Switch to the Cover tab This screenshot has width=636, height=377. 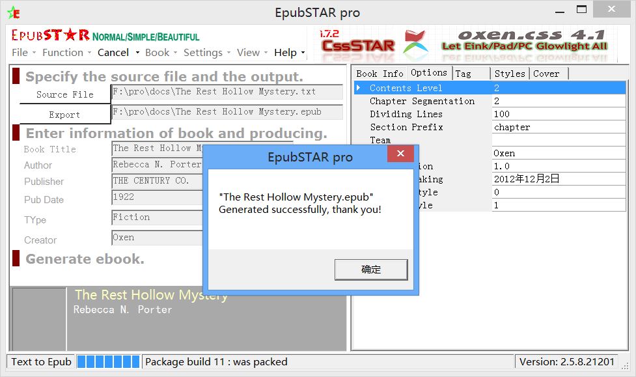click(x=548, y=74)
